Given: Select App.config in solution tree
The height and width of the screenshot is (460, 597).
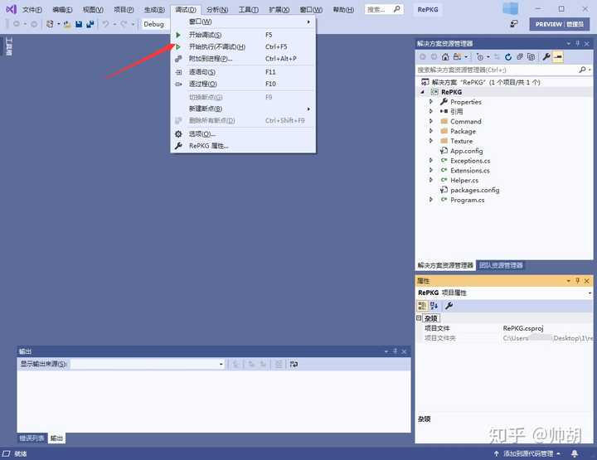Looking at the screenshot, I should 466,151.
